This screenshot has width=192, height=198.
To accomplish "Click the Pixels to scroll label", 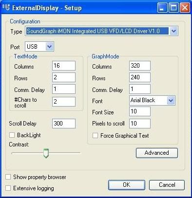I will click(108, 124).
